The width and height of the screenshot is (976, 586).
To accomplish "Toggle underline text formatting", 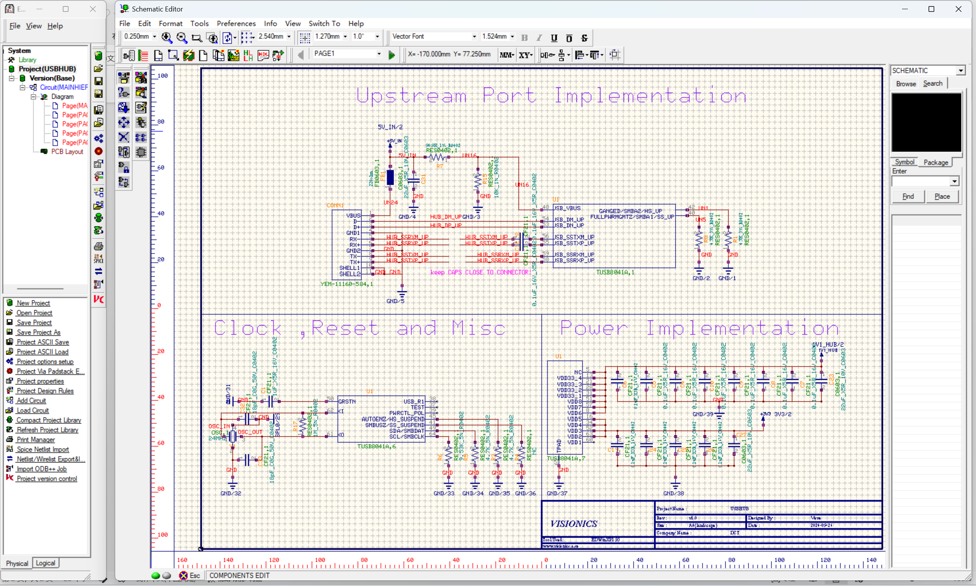I will coord(554,37).
